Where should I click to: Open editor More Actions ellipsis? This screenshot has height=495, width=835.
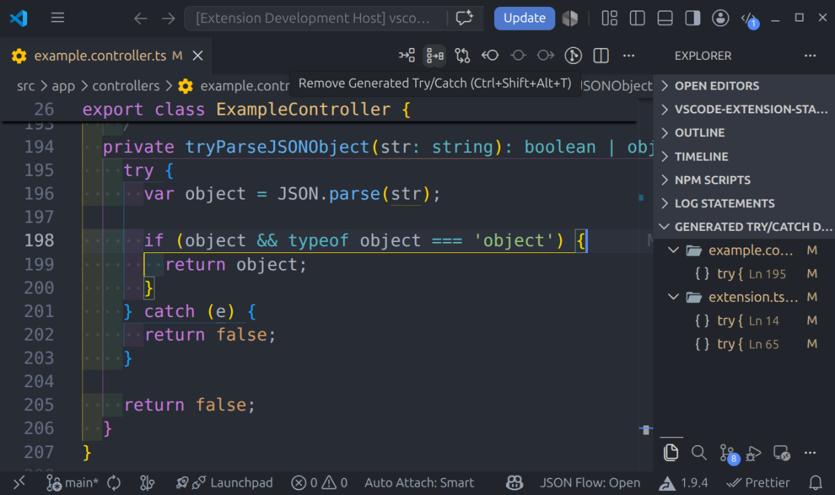click(x=629, y=55)
